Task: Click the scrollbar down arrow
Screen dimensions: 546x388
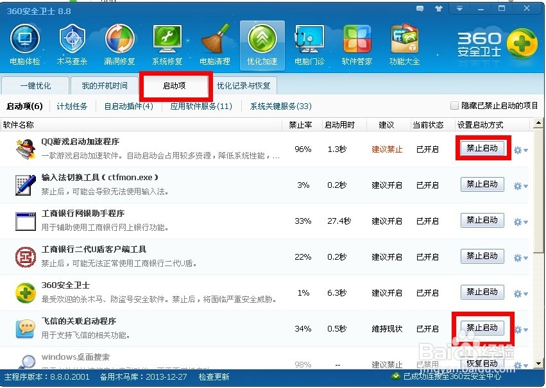Action: 538,363
